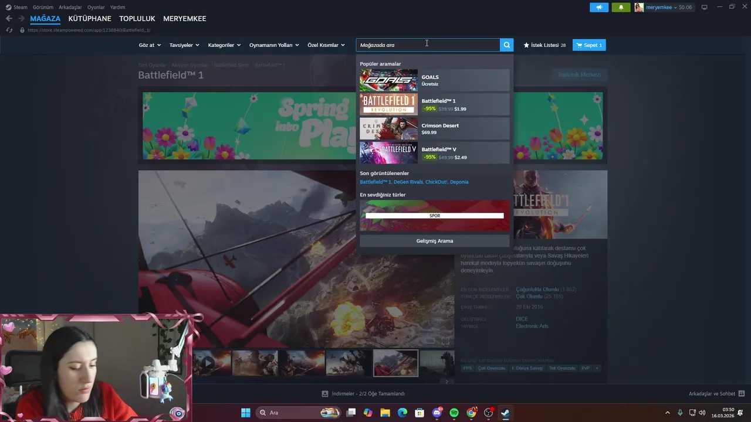Go forward with the right arrow
Image resolution: width=751 pixels, height=422 pixels.
click(21, 19)
